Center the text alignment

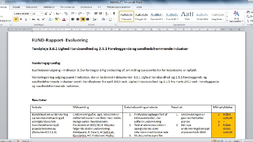click(x=78, y=19)
